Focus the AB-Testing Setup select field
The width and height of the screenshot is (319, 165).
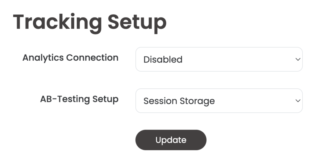(219, 101)
